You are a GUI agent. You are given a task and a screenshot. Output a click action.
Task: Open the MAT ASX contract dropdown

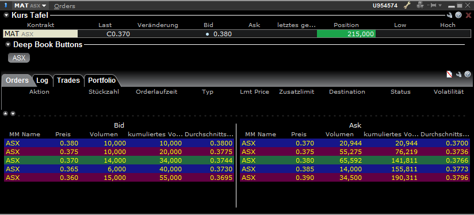coord(30,5)
